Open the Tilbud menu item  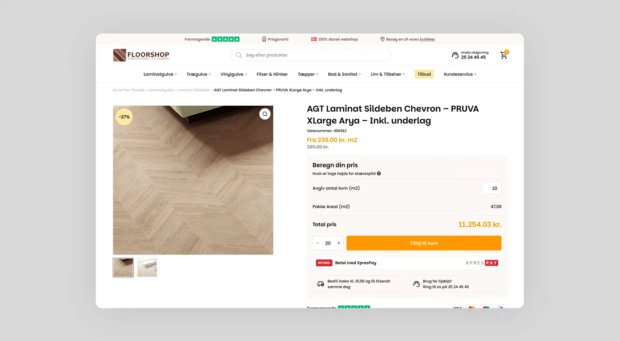[424, 74]
